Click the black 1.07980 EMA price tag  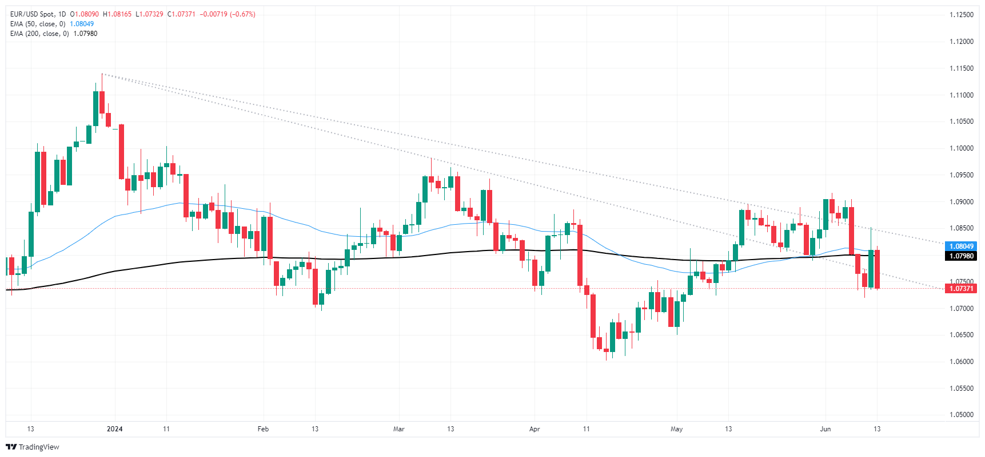[961, 256]
